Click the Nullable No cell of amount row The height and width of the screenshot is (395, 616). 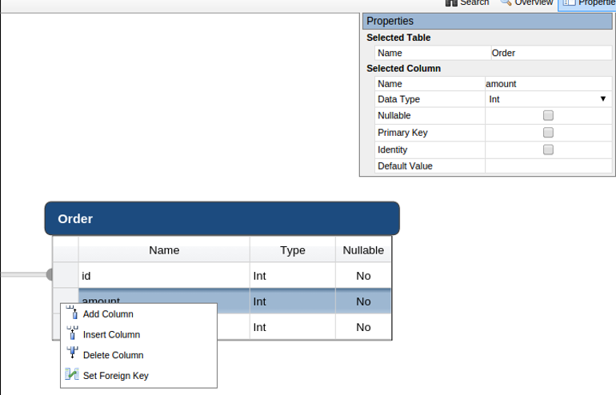pos(363,301)
